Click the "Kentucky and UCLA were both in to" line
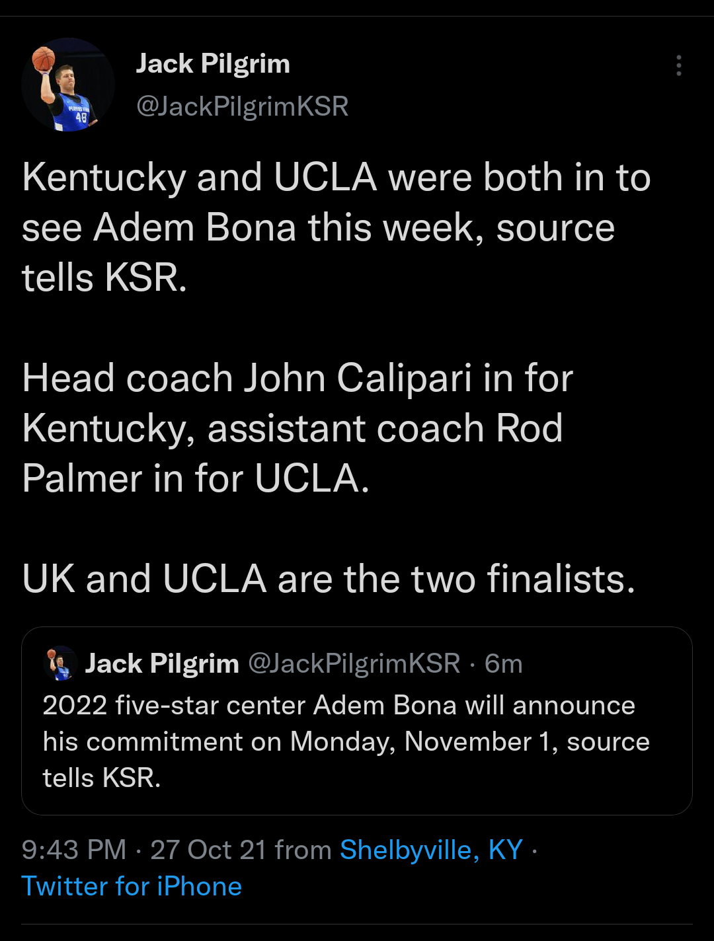This screenshot has width=714, height=941. click(336, 178)
